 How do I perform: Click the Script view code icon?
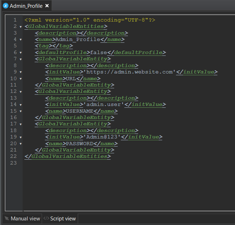pos(46,219)
